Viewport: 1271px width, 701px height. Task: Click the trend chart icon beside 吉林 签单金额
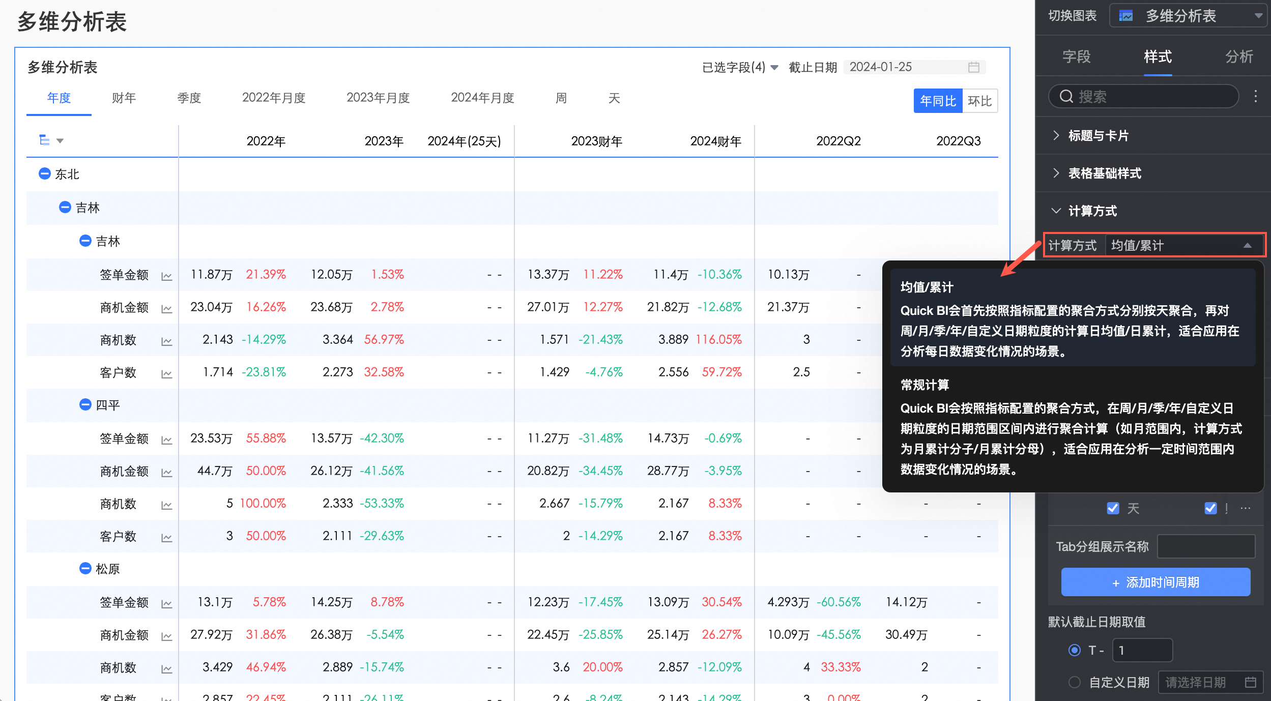coord(166,276)
